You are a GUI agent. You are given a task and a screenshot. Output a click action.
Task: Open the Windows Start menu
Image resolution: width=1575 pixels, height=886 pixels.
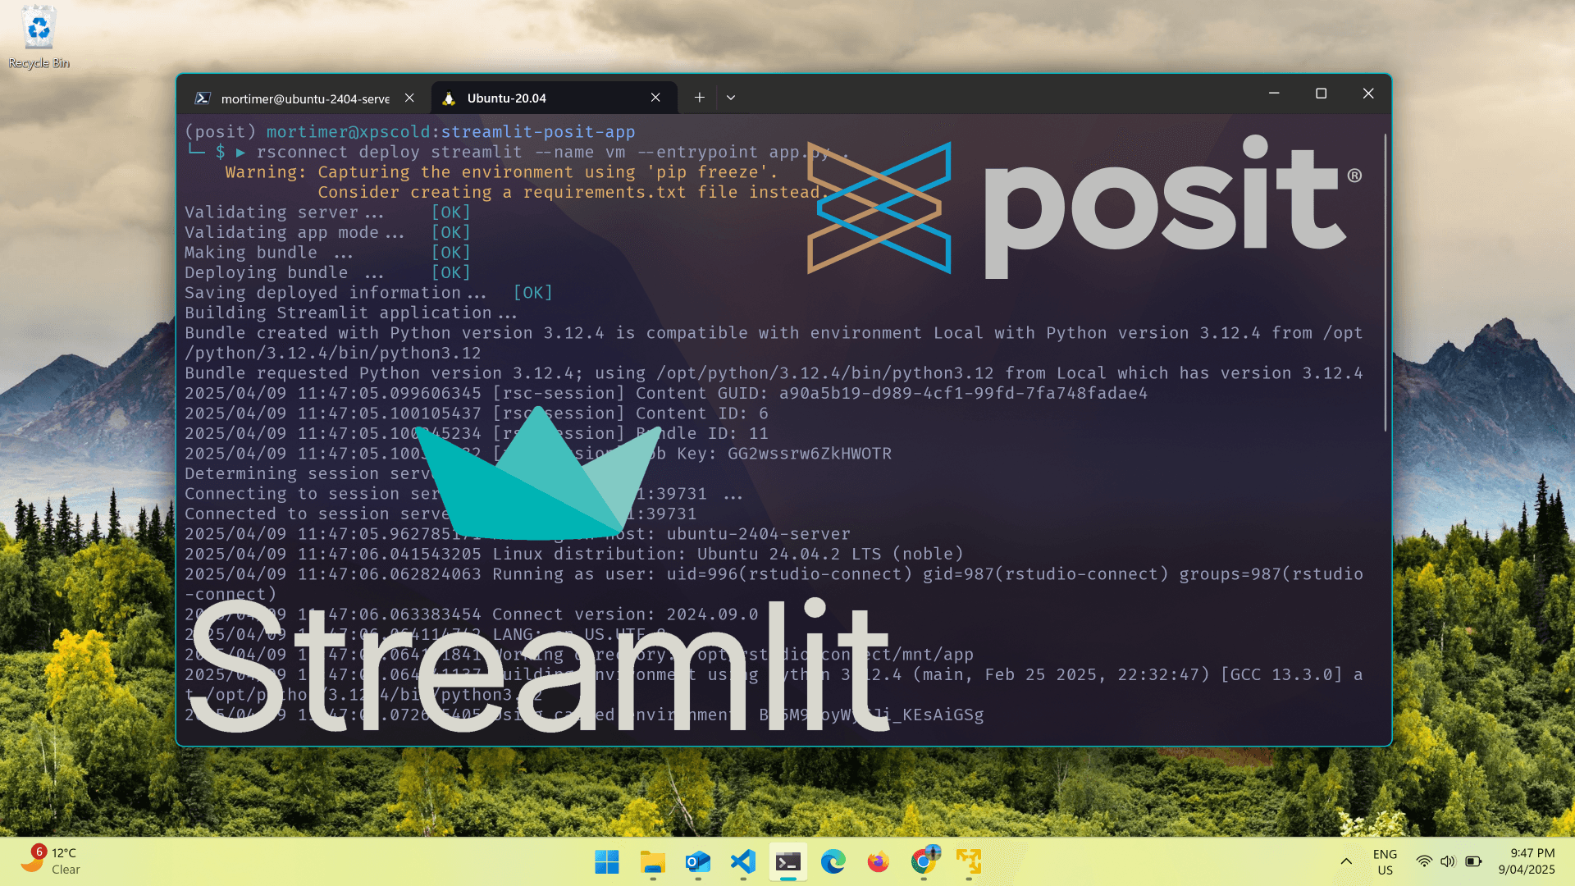pos(607,862)
